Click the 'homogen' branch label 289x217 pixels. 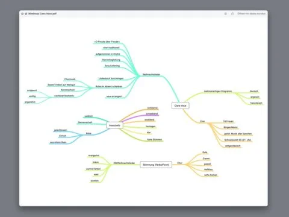[x=151, y=127]
